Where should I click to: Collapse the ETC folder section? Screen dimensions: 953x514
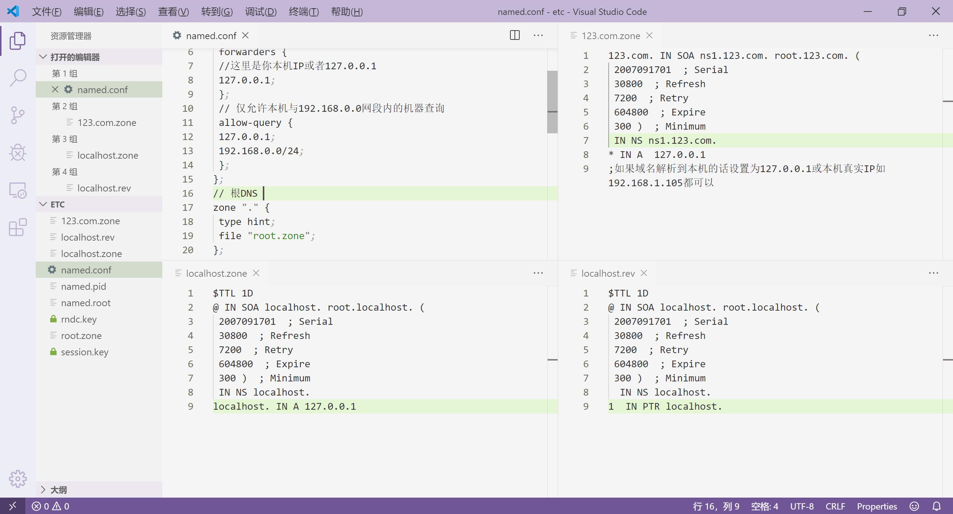pyautogui.click(x=43, y=204)
